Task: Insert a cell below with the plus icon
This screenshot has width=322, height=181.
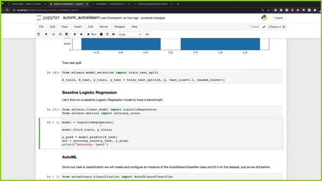Action: click(46, 34)
